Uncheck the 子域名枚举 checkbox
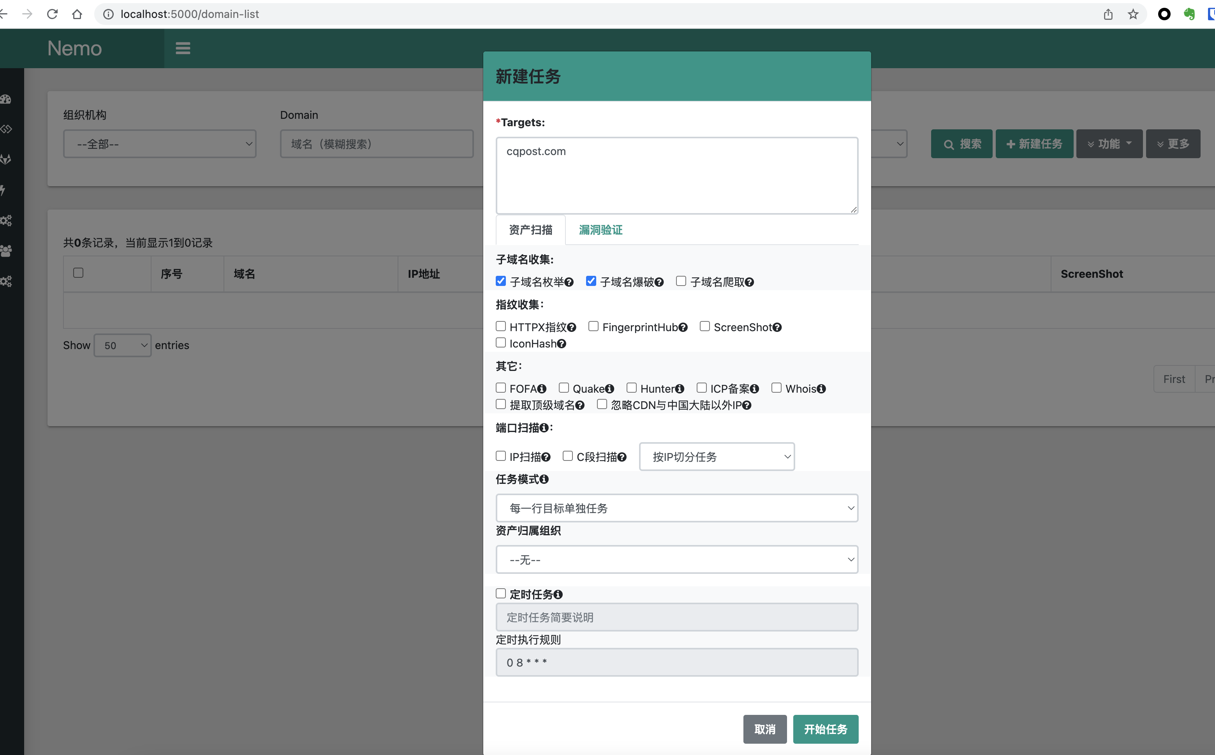Image resolution: width=1215 pixels, height=755 pixels. tap(501, 281)
